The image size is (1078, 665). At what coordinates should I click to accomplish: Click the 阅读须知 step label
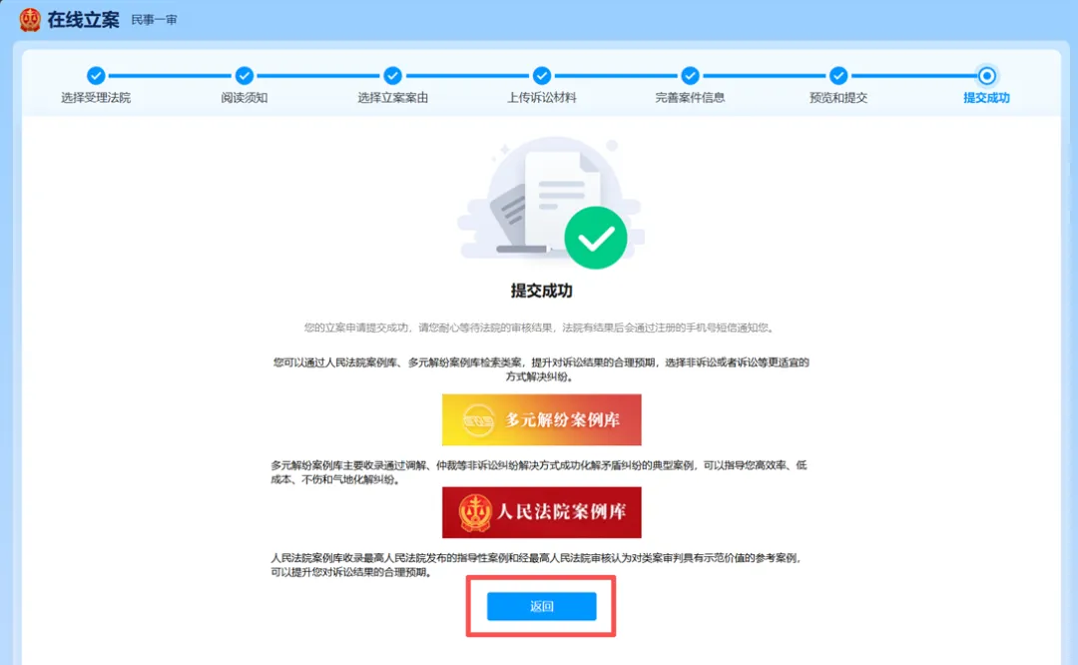coord(245,98)
